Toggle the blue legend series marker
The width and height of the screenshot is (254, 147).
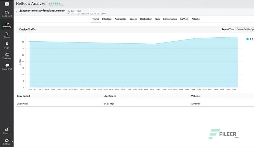click(x=247, y=39)
